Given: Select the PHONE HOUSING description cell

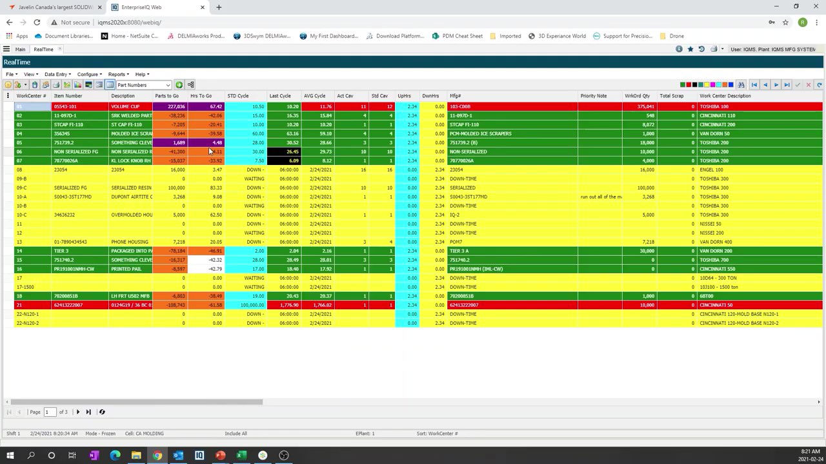Looking at the screenshot, I should (131, 242).
